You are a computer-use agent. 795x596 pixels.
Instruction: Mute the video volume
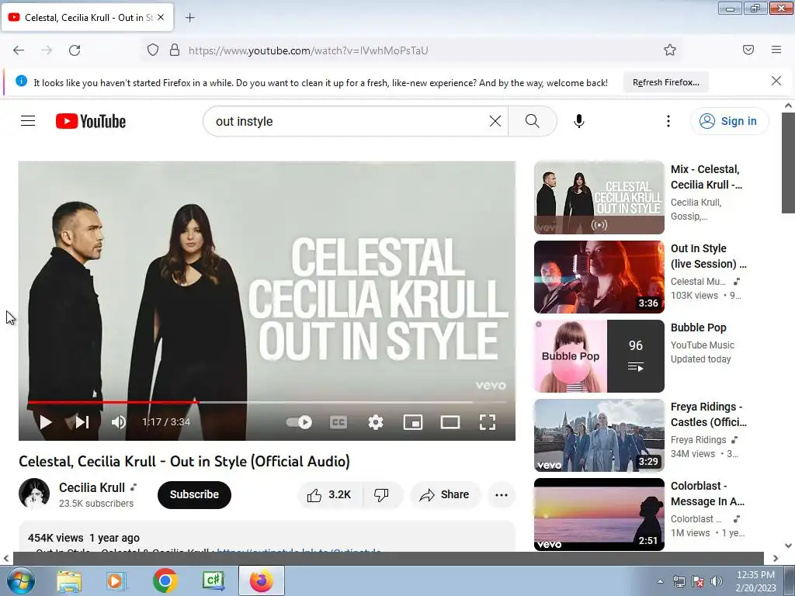pos(118,422)
